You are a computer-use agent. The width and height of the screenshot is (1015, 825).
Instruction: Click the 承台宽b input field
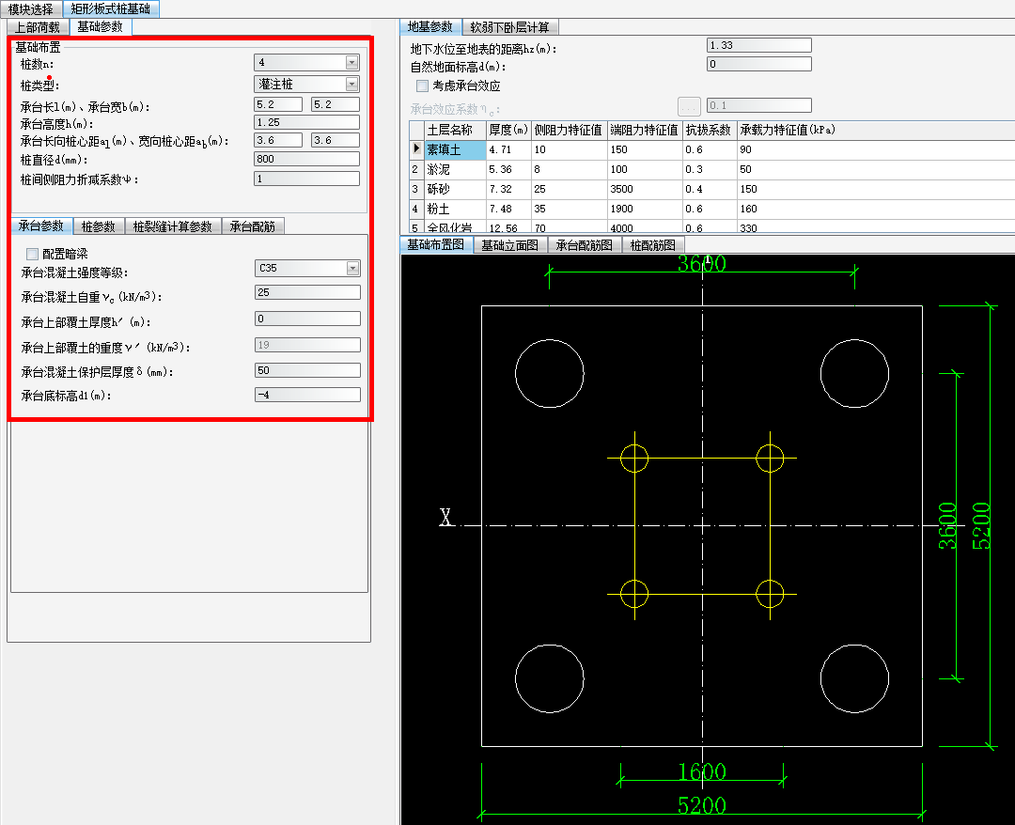pos(336,104)
